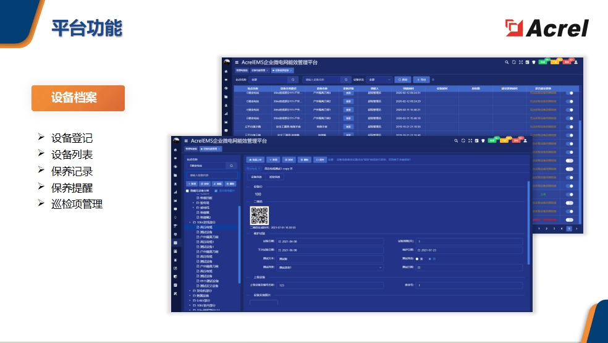608x343 pixels.
Task: Click the device tree vertical scrollbar
Action: tap(239, 245)
